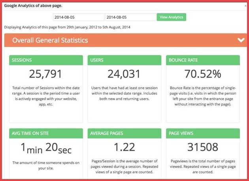Click the 31508 page views value
The image size is (249, 181).
tap(203, 147)
